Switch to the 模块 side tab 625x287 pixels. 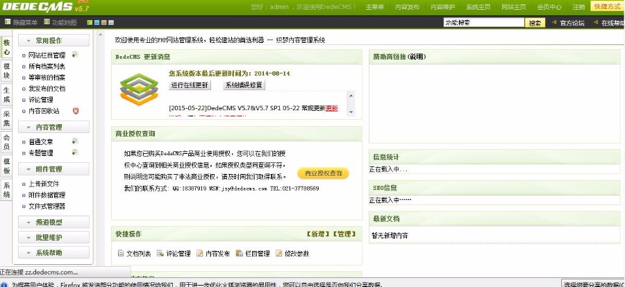[7, 71]
